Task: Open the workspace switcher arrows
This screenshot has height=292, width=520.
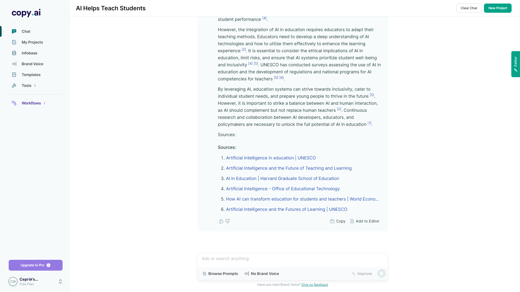Action: coord(60,281)
